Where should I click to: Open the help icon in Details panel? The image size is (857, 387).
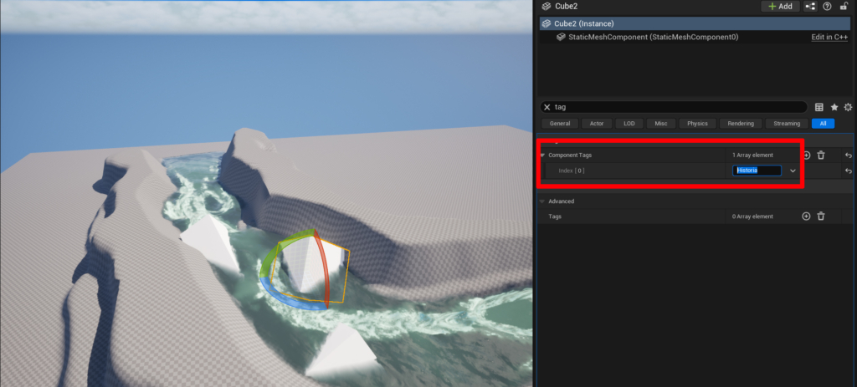click(x=827, y=7)
